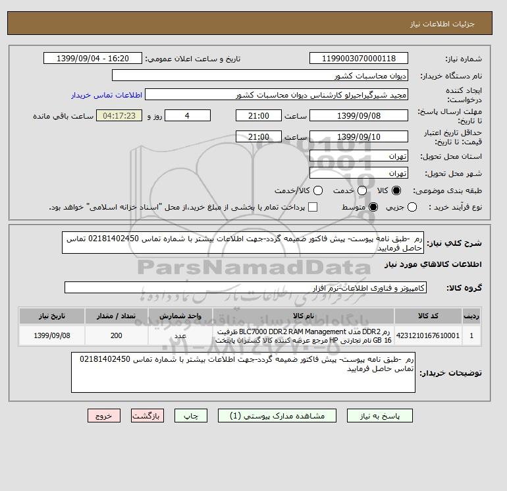This screenshot has height=491, width=507.
Task: Click the واحد شمارش column header
Action: 180,316
